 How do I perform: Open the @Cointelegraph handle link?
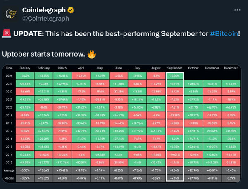(x=47, y=18)
